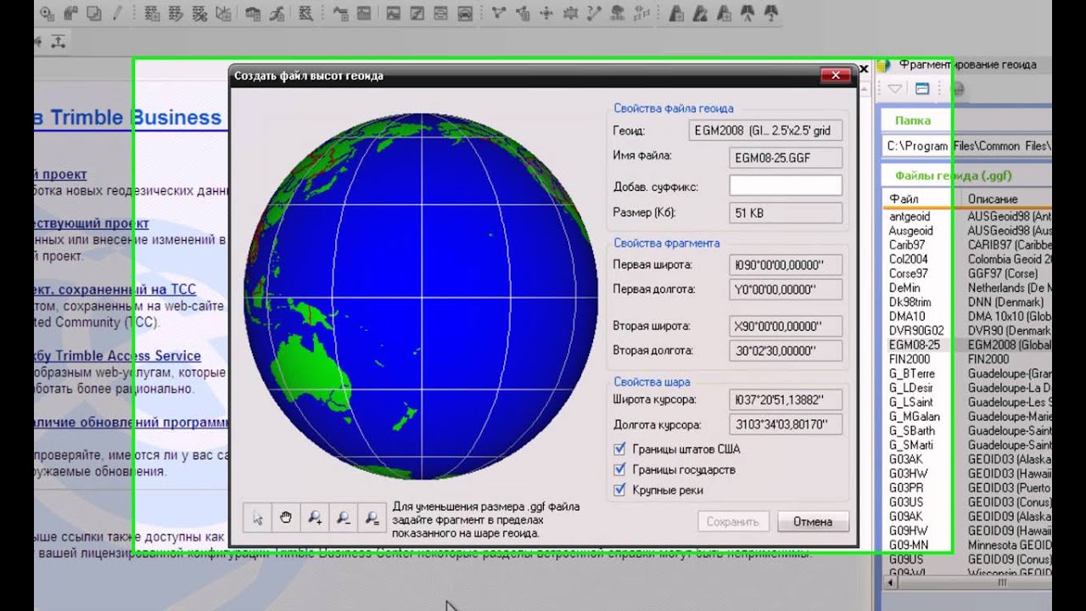Select the G03US file row
Screen dimensions: 1086x611
(967, 502)
